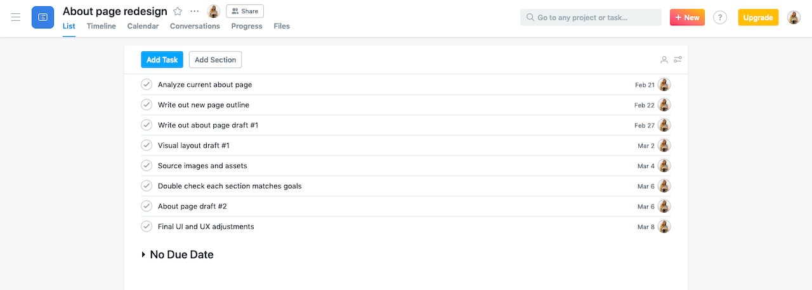The height and width of the screenshot is (290, 812).
Task: Click the Upgrade button
Action: [x=758, y=18]
